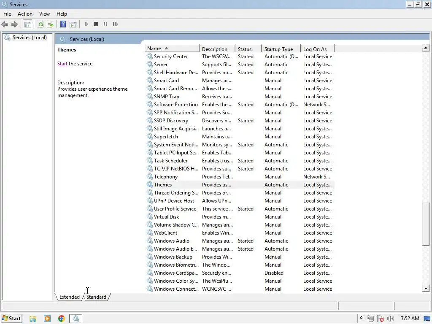
Task: Open the View menu
Action: pos(44,14)
